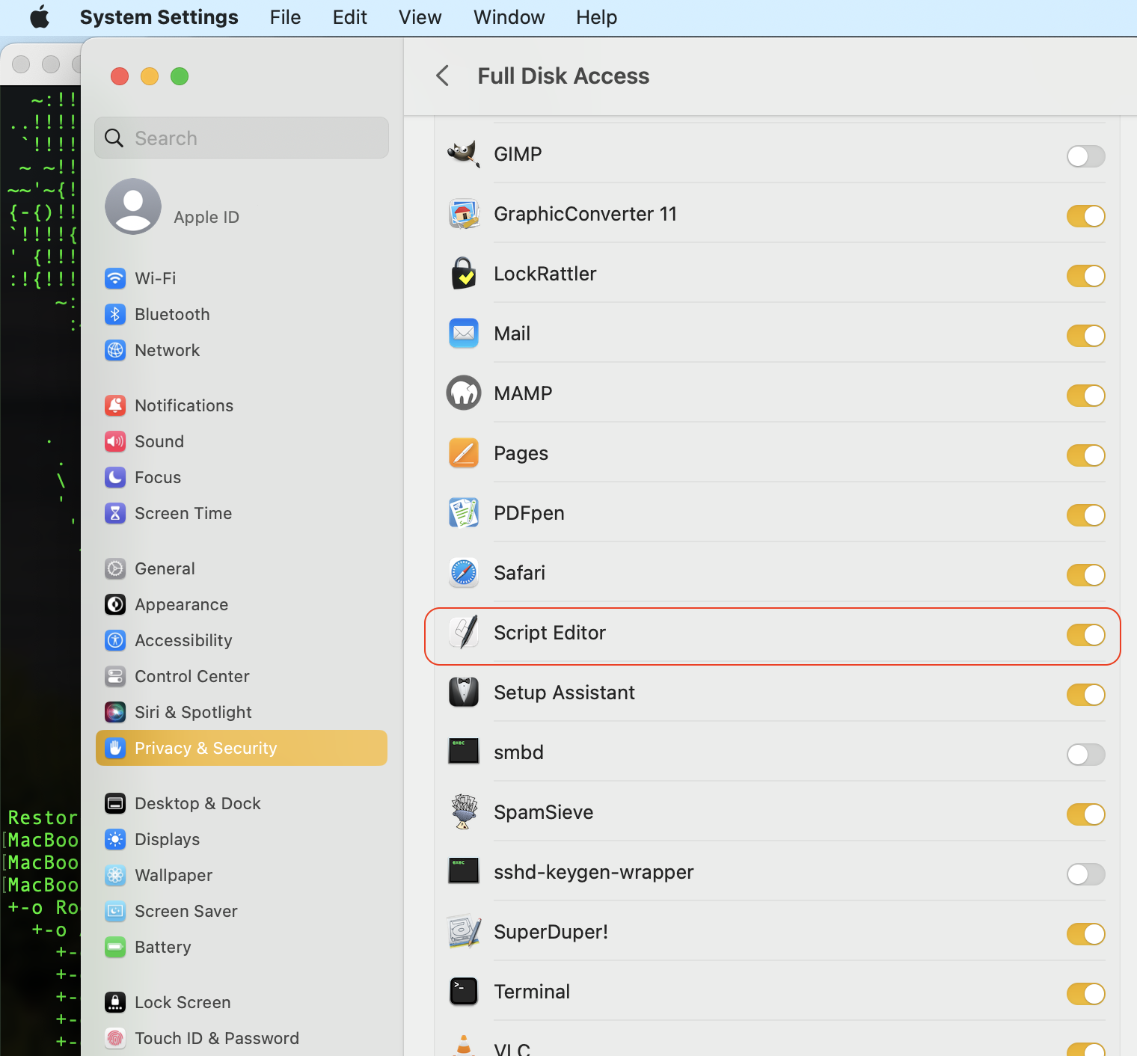The height and width of the screenshot is (1056, 1137).
Task: Open Wallpaper settings in sidebar
Action: [x=242, y=875]
